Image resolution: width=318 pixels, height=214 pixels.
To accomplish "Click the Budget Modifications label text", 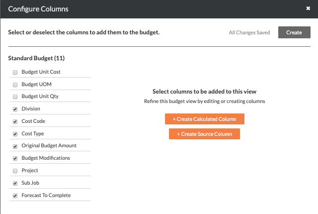I will coord(46,158).
